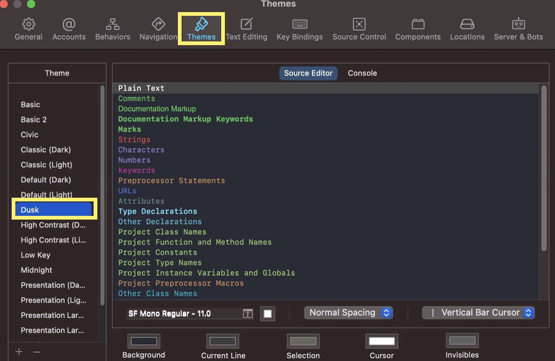This screenshot has width=555, height=361.
Task: Open the Vertical Bar Cursor dropdown
Action: pyautogui.click(x=478, y=313)
